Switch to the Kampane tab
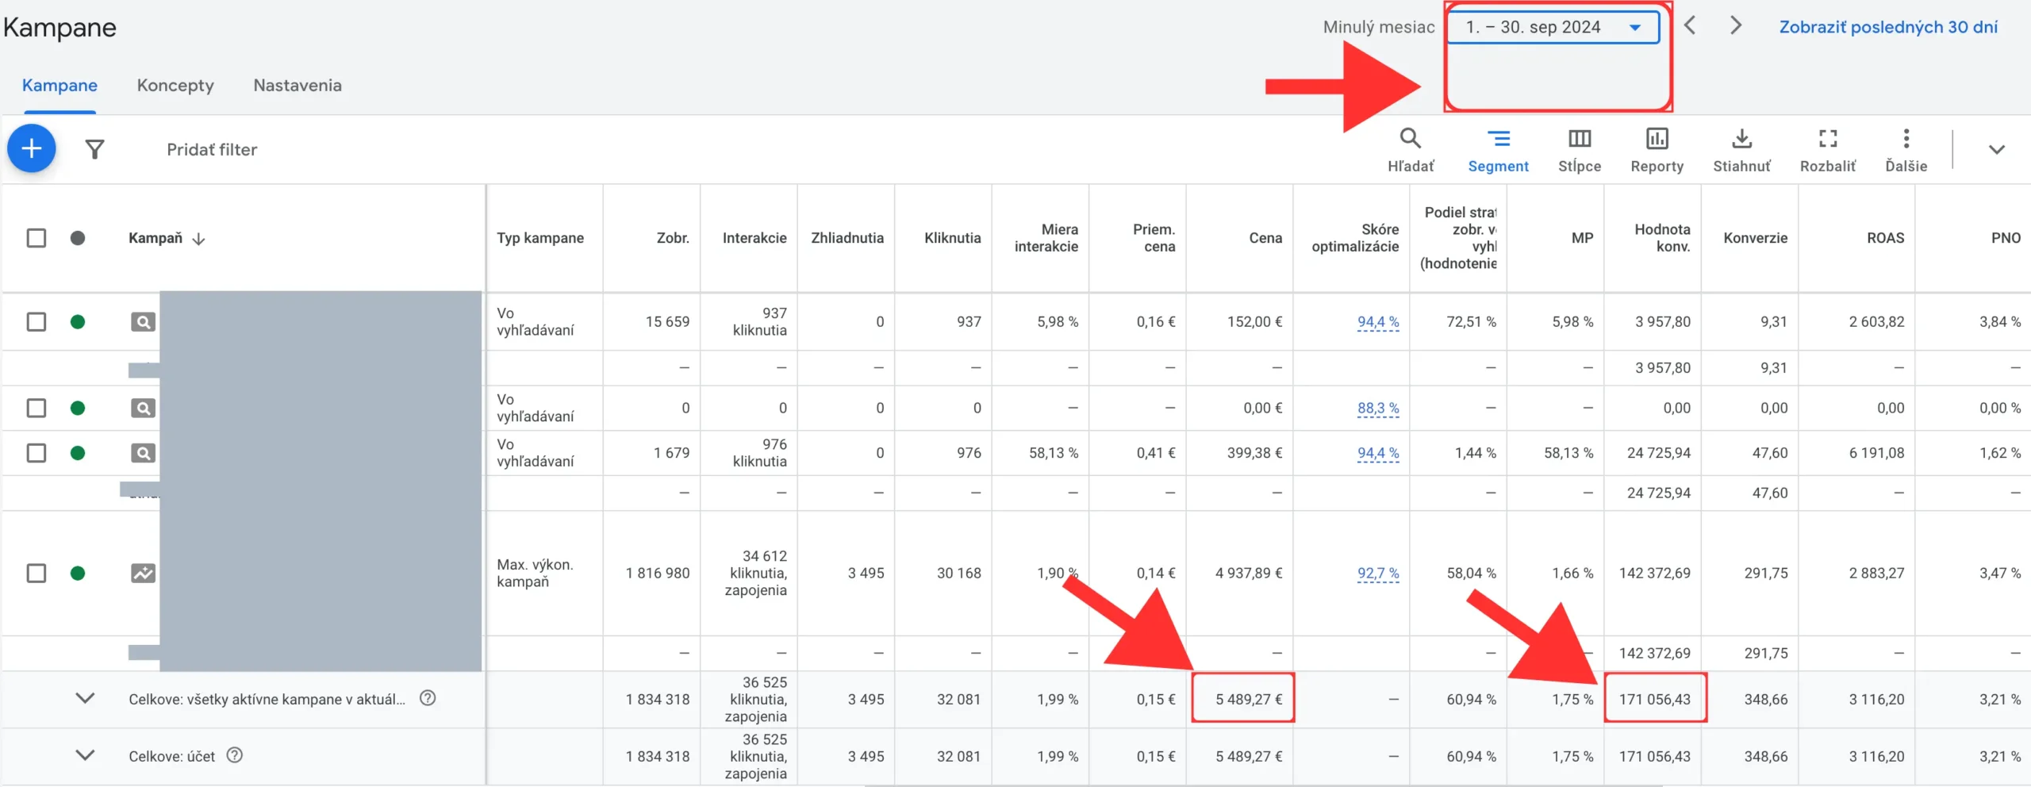 (x=60, y=86)
